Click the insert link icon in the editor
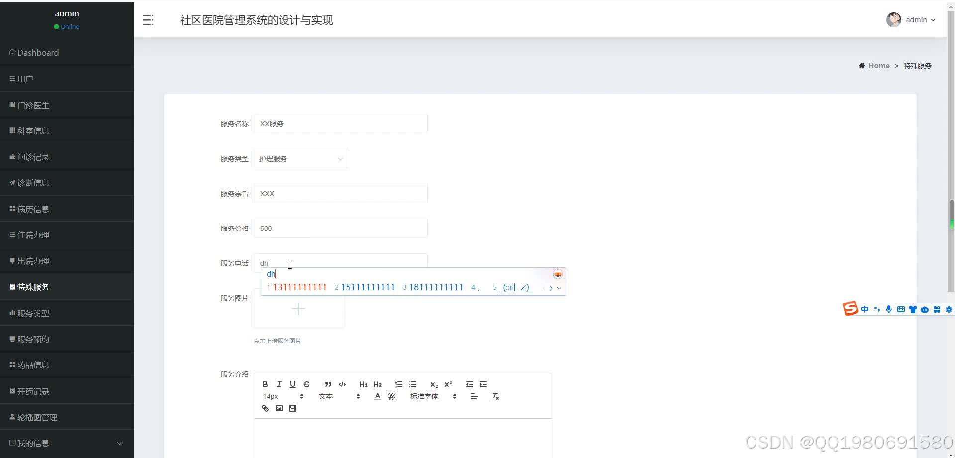This screenshot has height=458, width=955. [265, 408]
